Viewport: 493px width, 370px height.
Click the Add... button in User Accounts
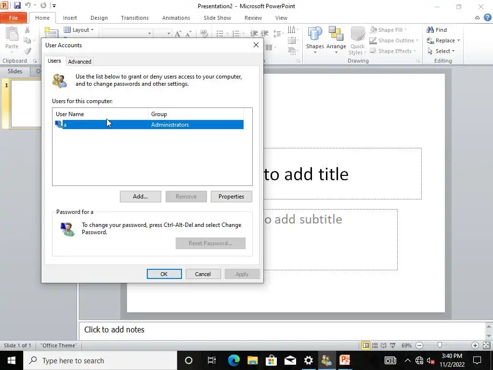tap(141, 197)
